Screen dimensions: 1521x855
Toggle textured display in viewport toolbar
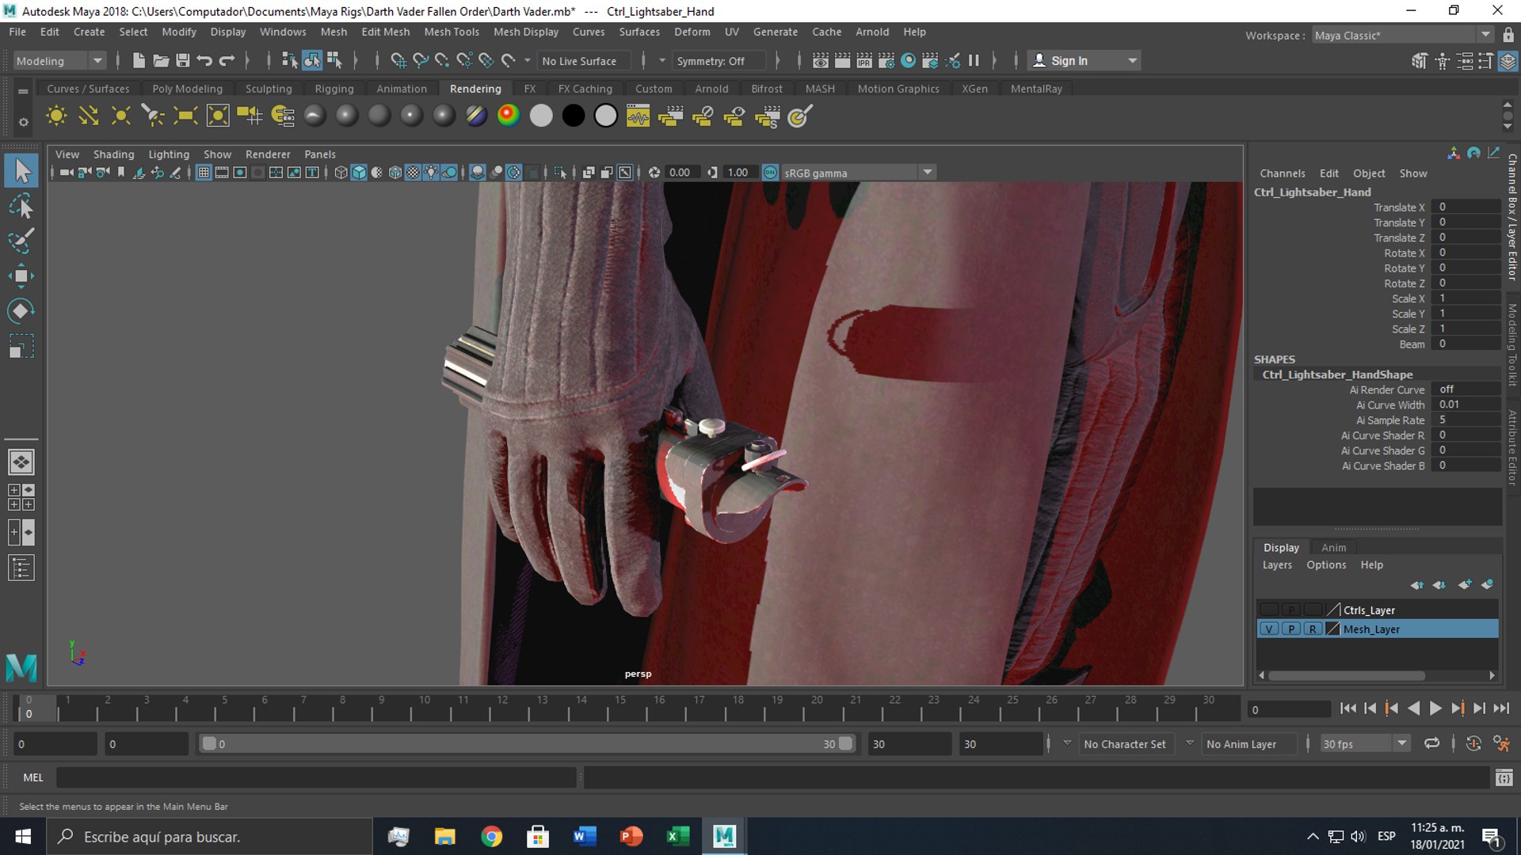[414, 173]
